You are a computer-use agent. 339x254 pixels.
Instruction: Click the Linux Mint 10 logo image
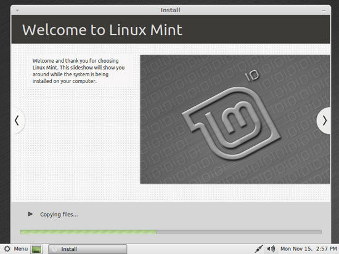[x=235, y=119]
